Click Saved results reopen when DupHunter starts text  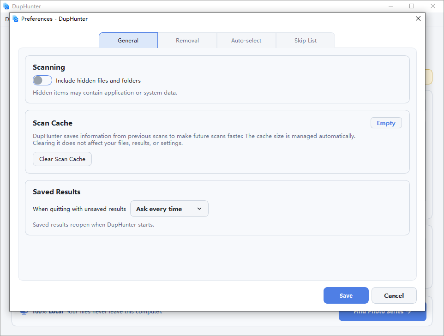click(93, 225)
